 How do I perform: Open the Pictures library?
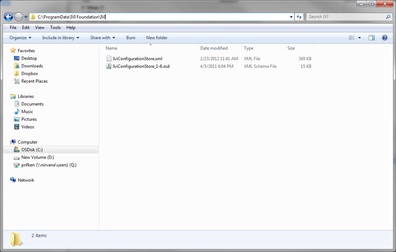(x=29, y=119)
